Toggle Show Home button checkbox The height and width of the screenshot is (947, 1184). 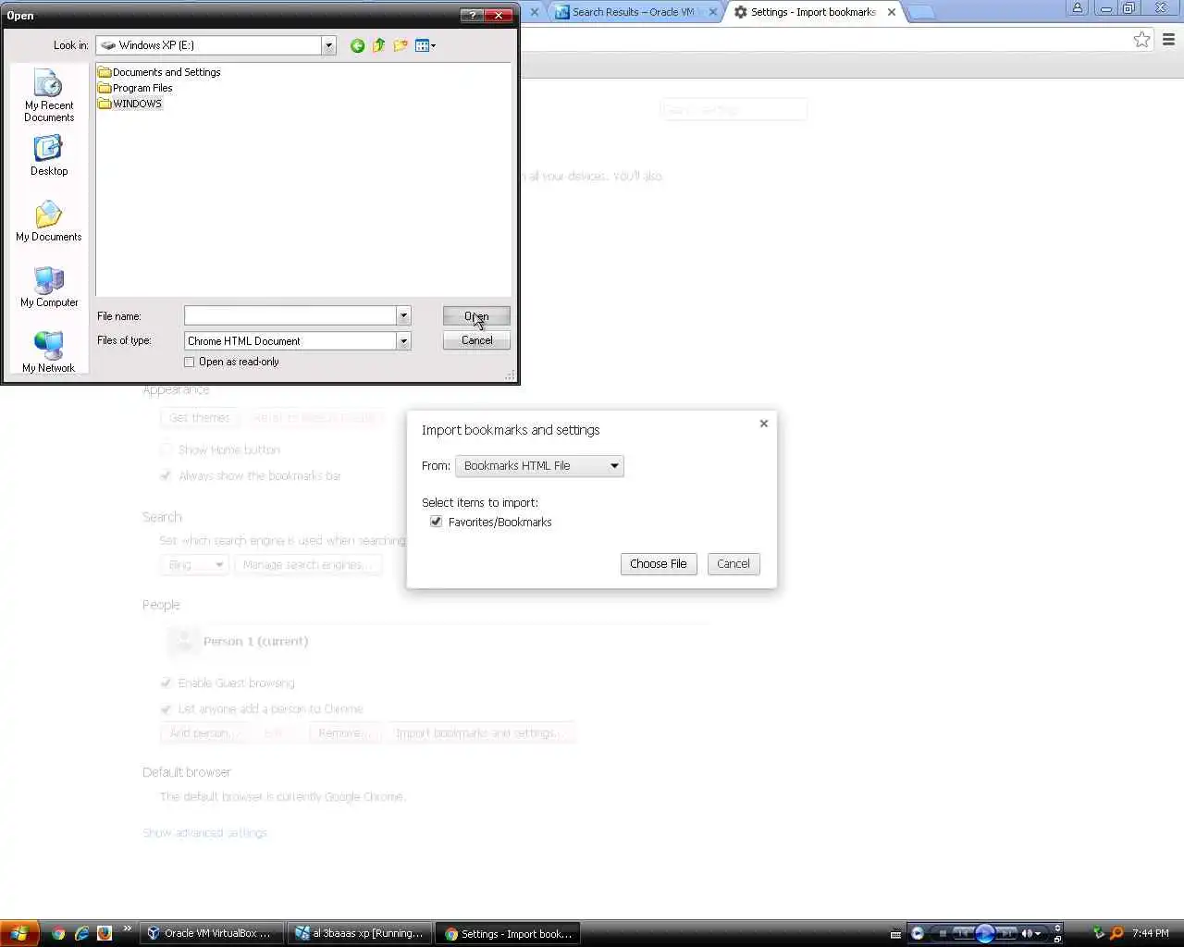(166, 450)
